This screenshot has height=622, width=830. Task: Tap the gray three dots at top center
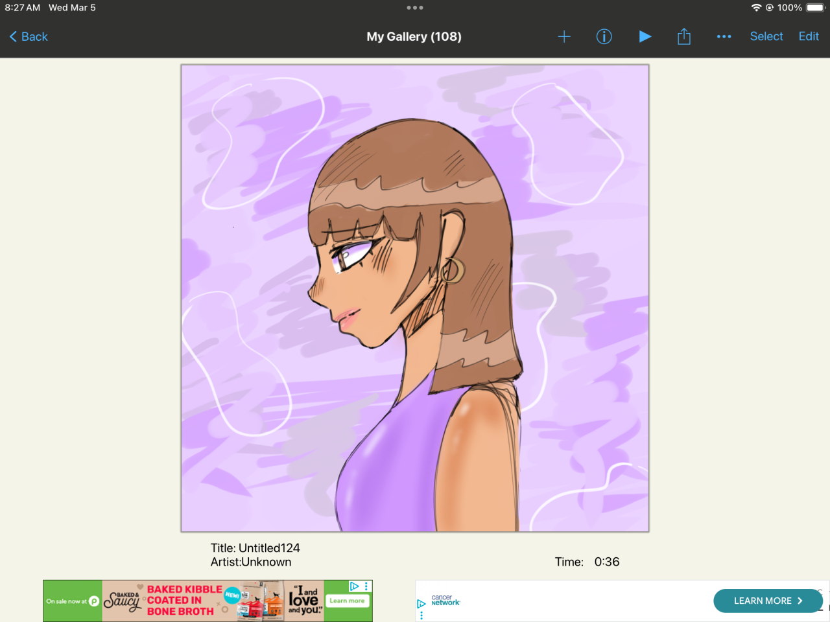coord(415,8)
